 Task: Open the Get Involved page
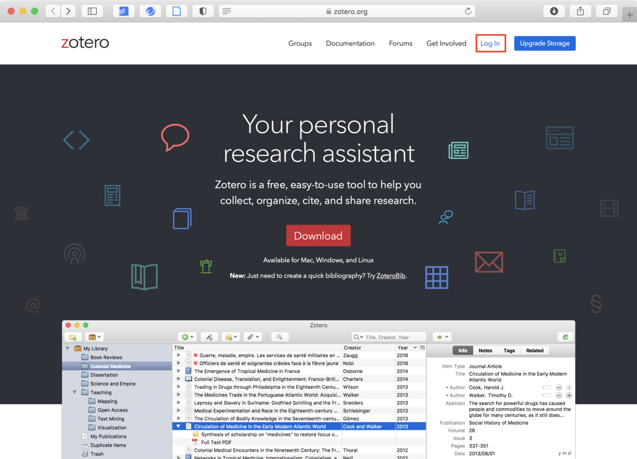point(446,44)
